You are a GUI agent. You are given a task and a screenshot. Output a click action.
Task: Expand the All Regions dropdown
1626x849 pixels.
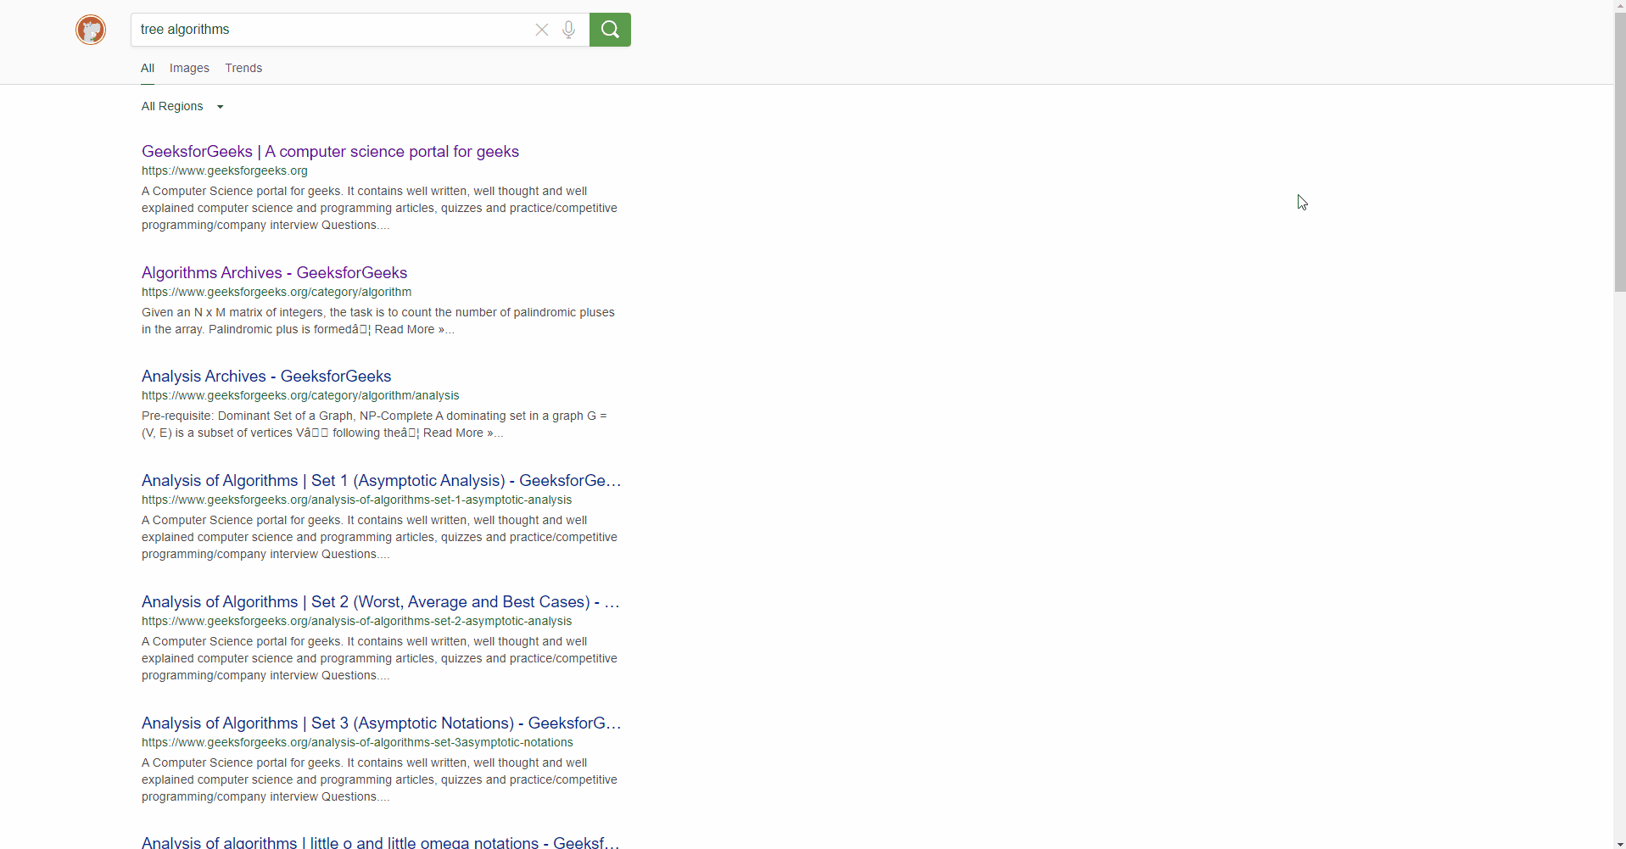(x=182, y=106)
